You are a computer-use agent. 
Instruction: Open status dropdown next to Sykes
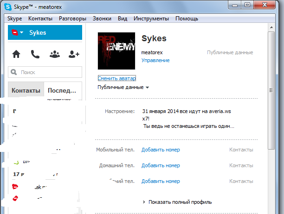point(18,33)
